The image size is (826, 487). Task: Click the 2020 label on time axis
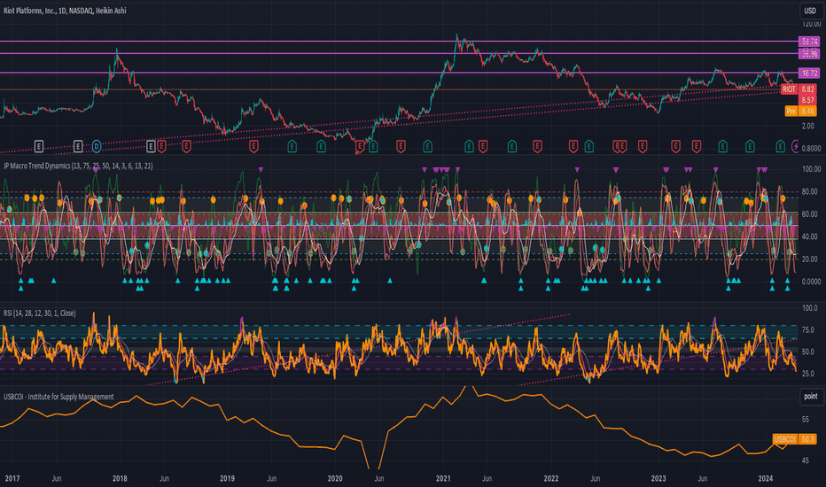(x=335, y=478)
